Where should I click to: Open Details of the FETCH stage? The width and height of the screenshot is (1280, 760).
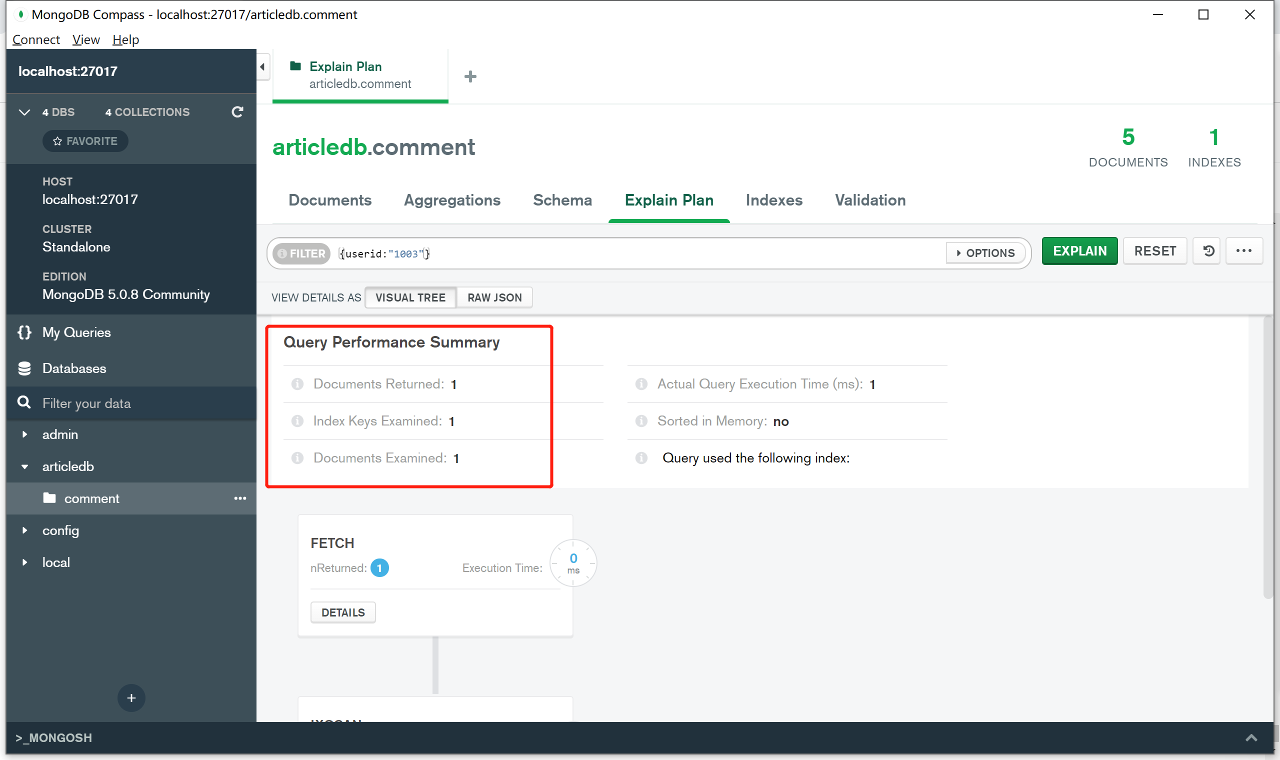(x=342, y=612)
